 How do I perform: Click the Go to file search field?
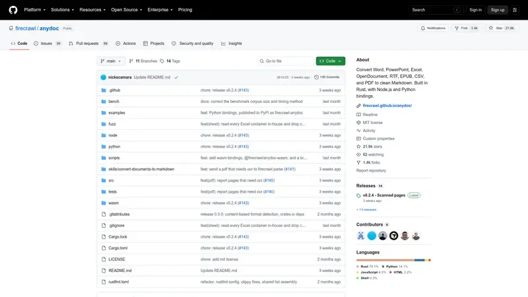[285, 61]
